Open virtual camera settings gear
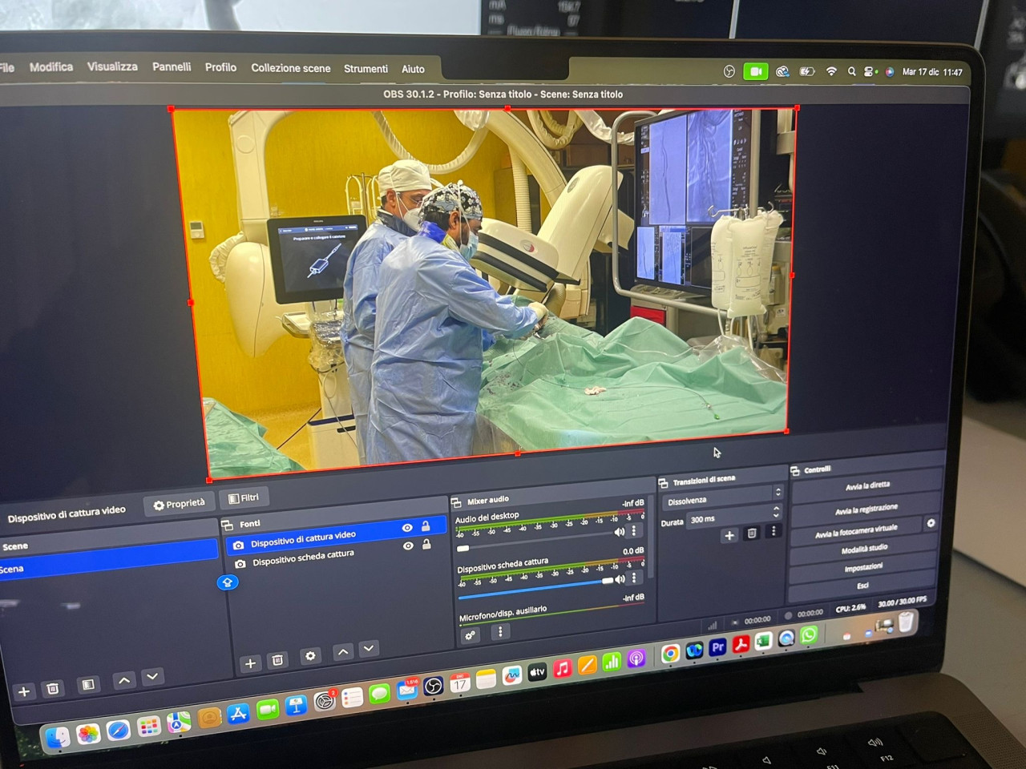 pos(931,523)
